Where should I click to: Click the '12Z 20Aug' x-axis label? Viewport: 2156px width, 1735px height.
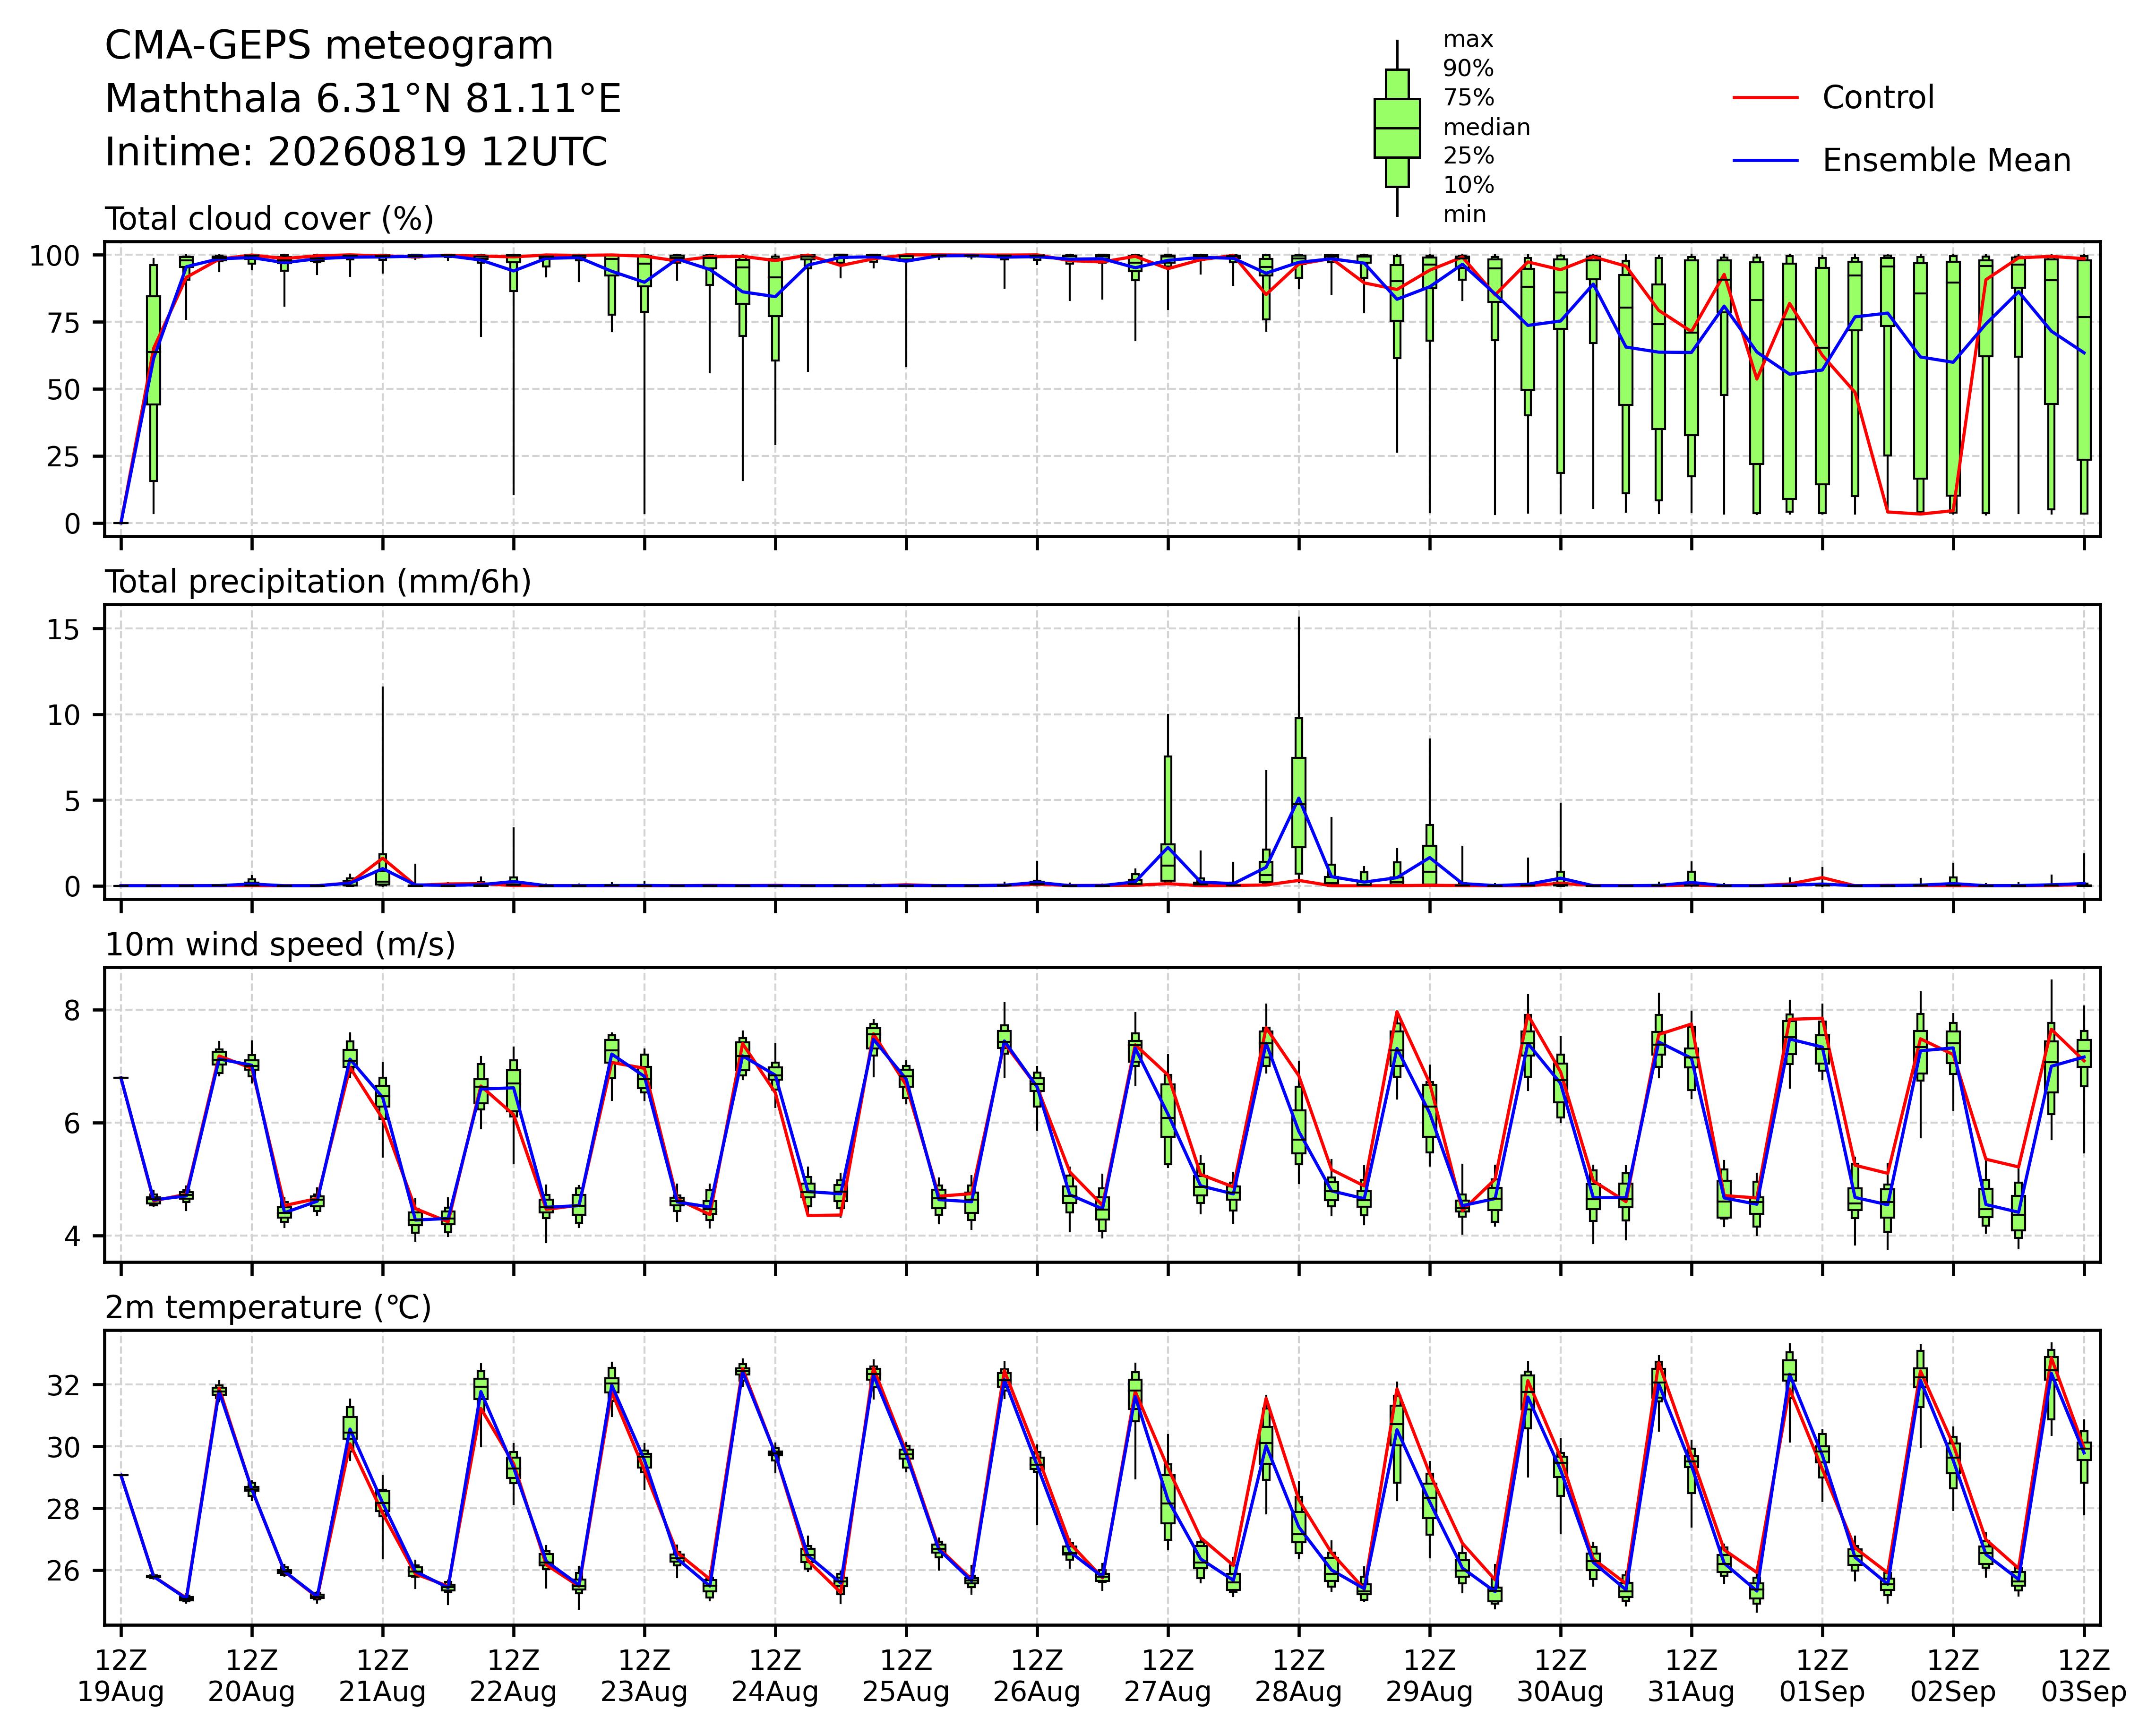(x=251, y=1677)
